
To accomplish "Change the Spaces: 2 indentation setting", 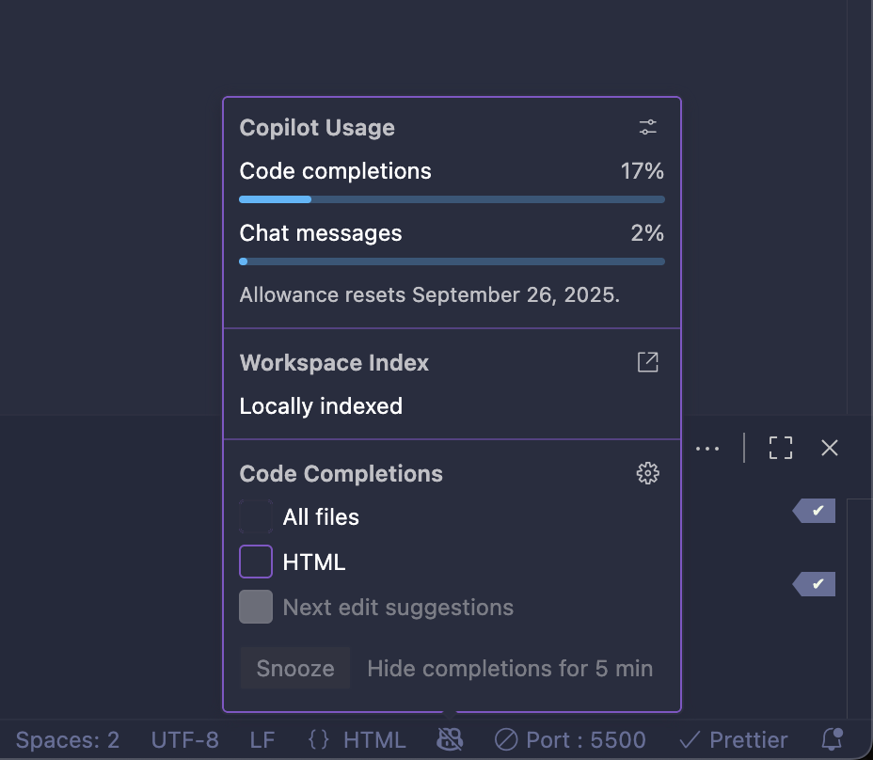I will pos(68,740).
